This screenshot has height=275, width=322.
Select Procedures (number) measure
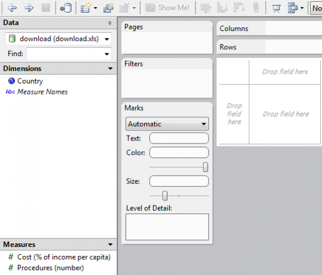tap(51, 268)
